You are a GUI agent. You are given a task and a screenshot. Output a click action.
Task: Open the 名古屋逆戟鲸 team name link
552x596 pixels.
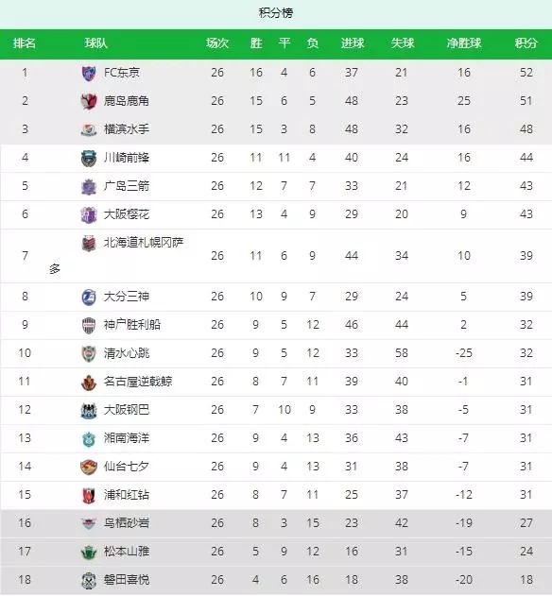138,382
